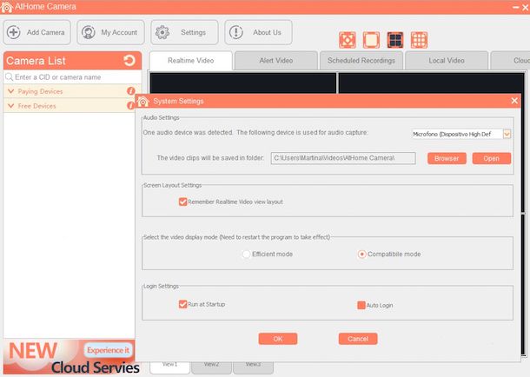
Task: Click the home icon in System Settings title
Action: click(x=143, y=101)
